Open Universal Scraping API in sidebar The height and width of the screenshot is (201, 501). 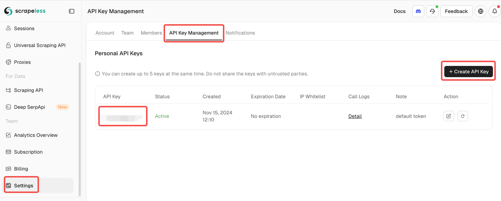(40, 45)
